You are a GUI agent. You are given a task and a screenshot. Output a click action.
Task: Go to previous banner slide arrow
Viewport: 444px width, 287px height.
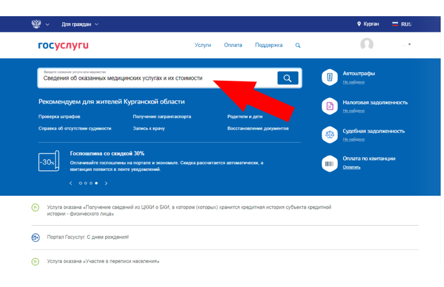(x=71, y=183)
